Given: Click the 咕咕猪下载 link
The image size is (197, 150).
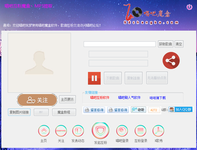Looking at the screenshot, I should coord(158,98).
